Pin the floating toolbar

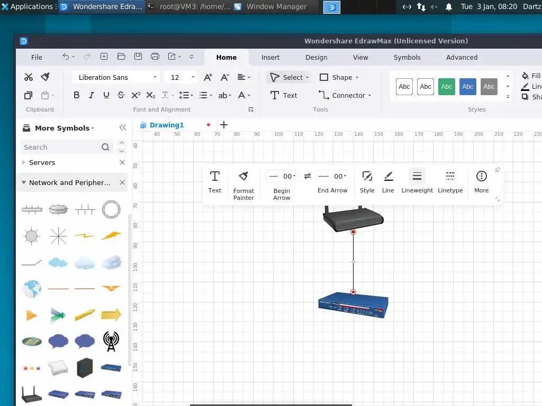pyautogui.click(x=498, y=170)
